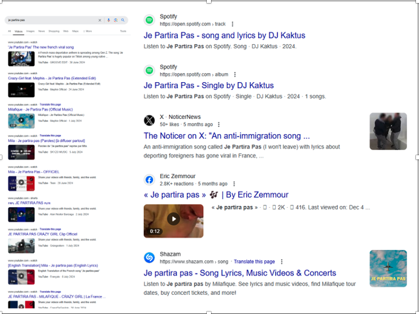Image resolution: width=419 pixels, height=314 pixels.
Task: Open options menu for Spotify album result
Action: [x=235, y=74]
